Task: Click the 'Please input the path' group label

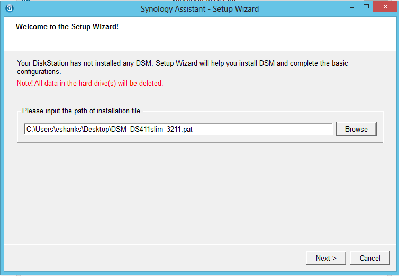Action: click(82, 111)
